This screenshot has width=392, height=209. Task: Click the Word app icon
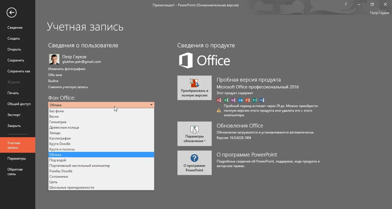click(262, 100)
